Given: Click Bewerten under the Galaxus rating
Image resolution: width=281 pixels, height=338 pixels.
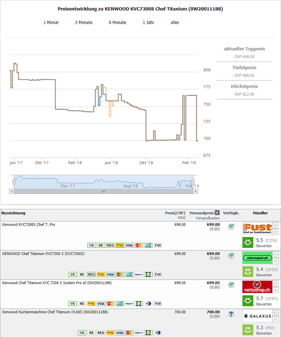Looking at the screenshot, I should pos(263,333).
